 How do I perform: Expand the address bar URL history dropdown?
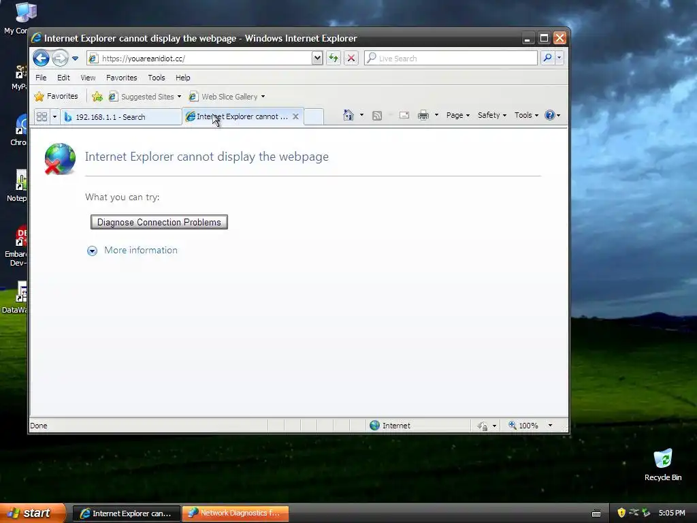click(317, 59)
